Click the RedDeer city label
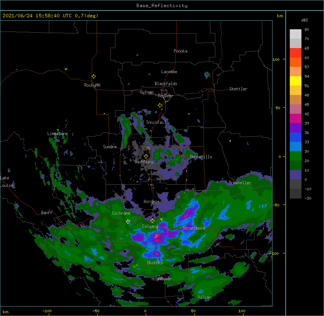 pos(165,96)
